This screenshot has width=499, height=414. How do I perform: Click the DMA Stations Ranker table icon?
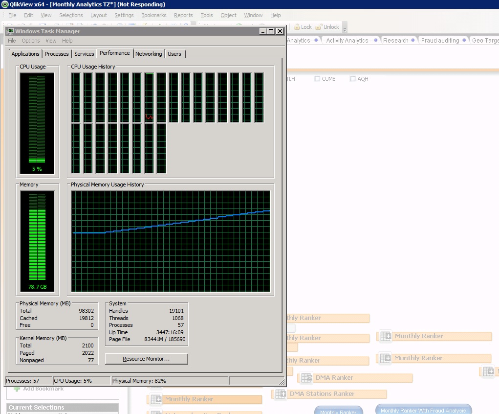[x=281, y=394]
